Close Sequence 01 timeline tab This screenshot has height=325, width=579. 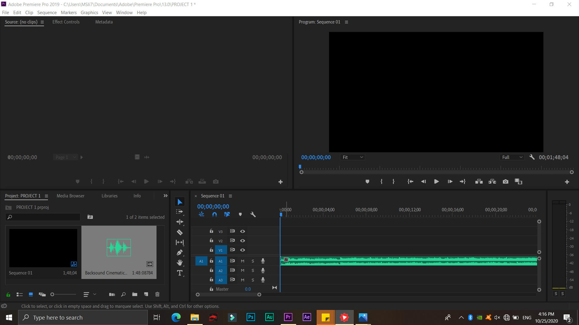click(196, 196)
